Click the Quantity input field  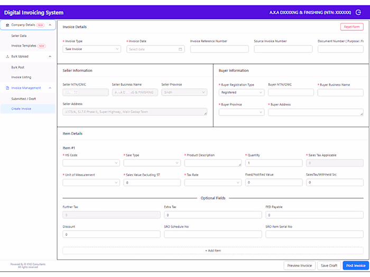[x=274, y=163]
